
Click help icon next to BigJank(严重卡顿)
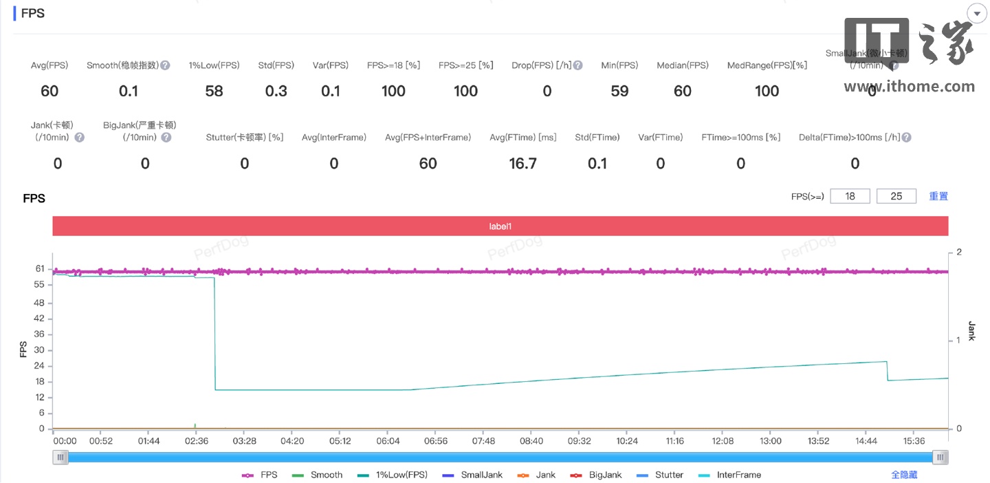(166, 138)
